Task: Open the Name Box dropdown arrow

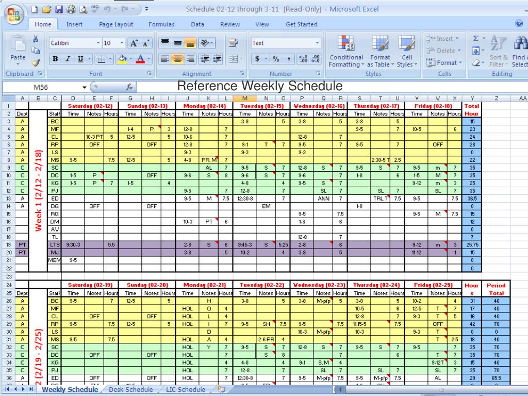Action: tap(84, 88)
